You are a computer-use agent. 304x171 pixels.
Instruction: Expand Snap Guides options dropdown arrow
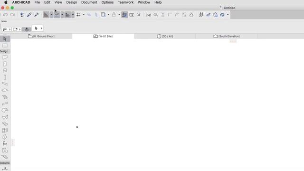(62, 15)
